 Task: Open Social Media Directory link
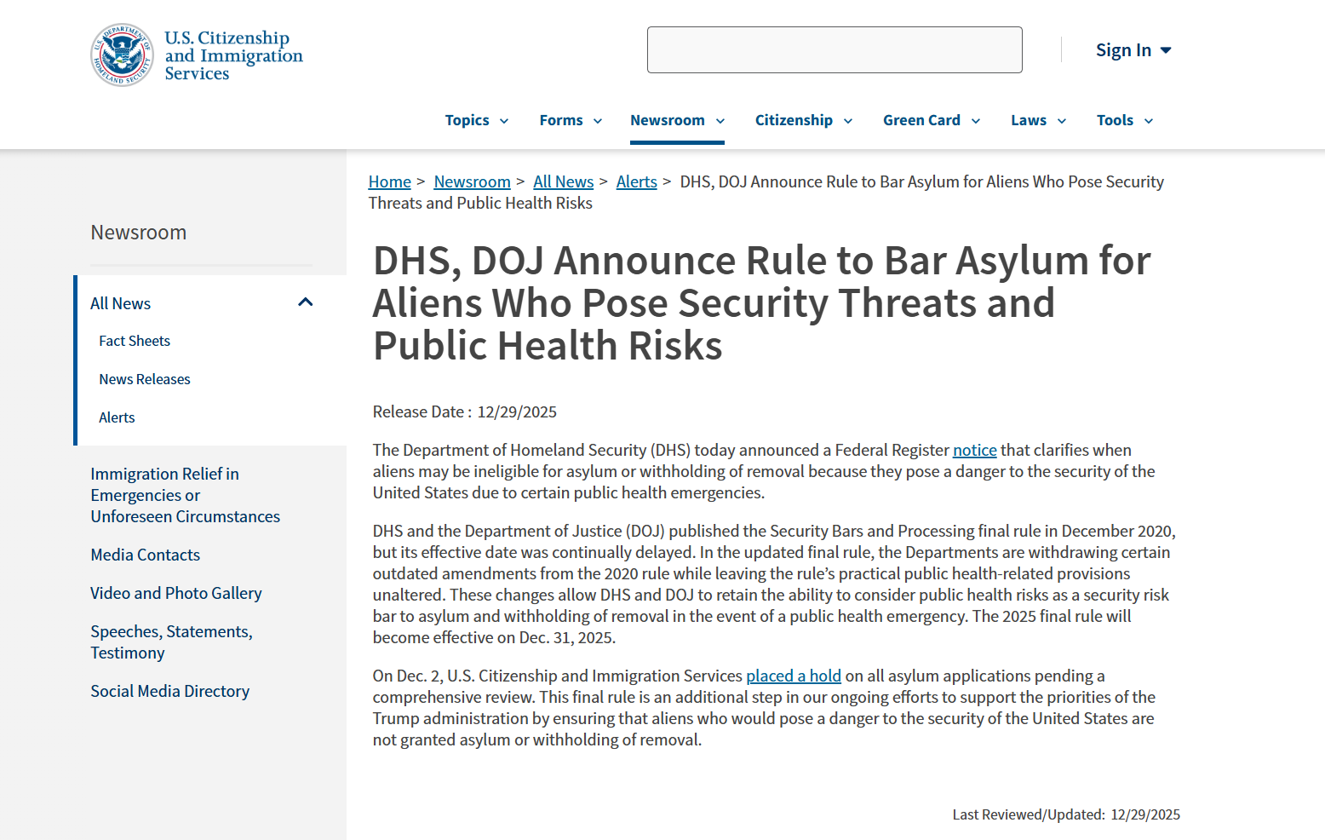170,691
